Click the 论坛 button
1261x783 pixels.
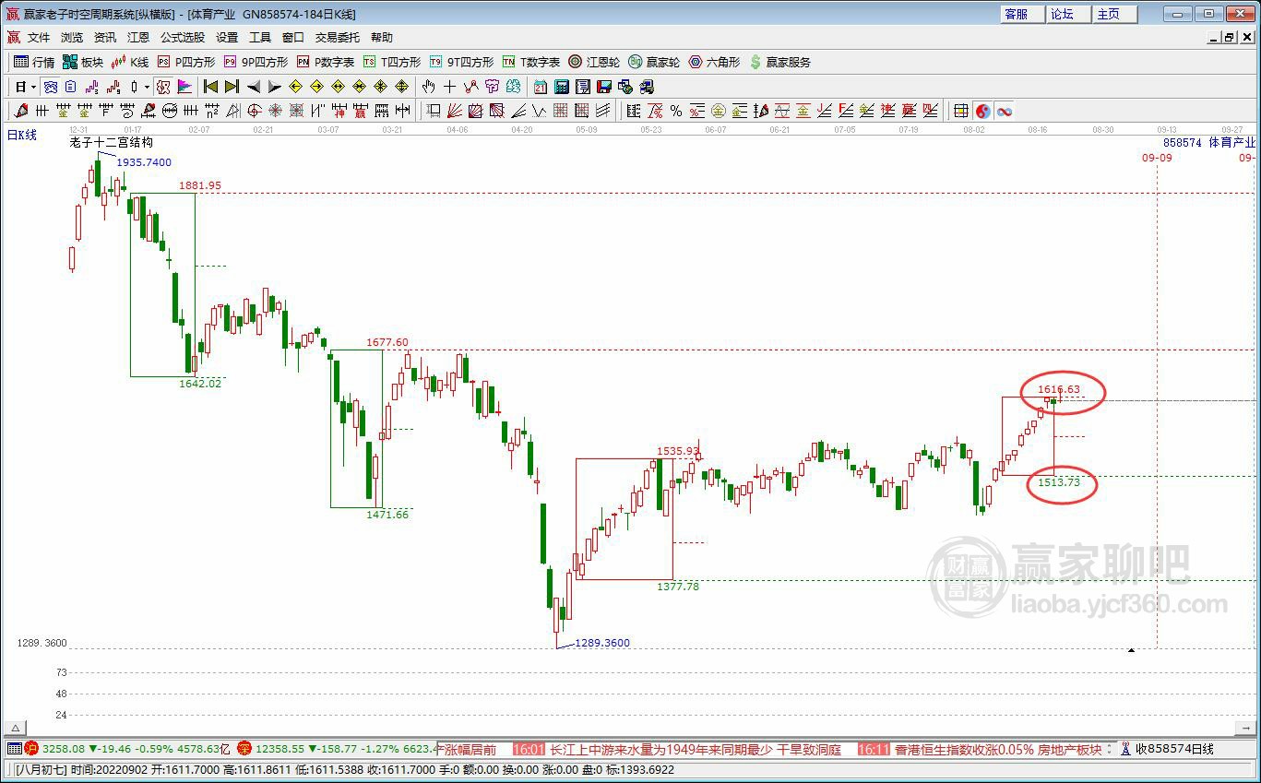click(1068, 14)
